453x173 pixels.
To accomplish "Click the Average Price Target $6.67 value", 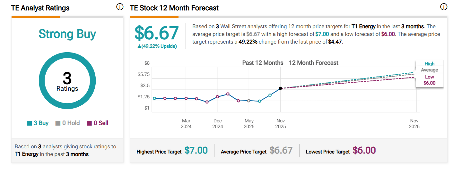I will click(281, 150).
